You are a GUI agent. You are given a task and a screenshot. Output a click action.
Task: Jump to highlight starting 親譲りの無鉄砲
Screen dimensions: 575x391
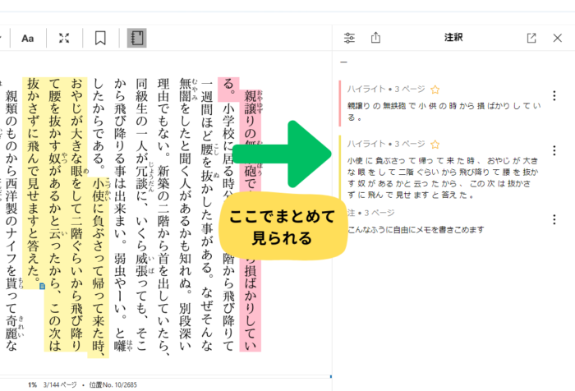444,112
